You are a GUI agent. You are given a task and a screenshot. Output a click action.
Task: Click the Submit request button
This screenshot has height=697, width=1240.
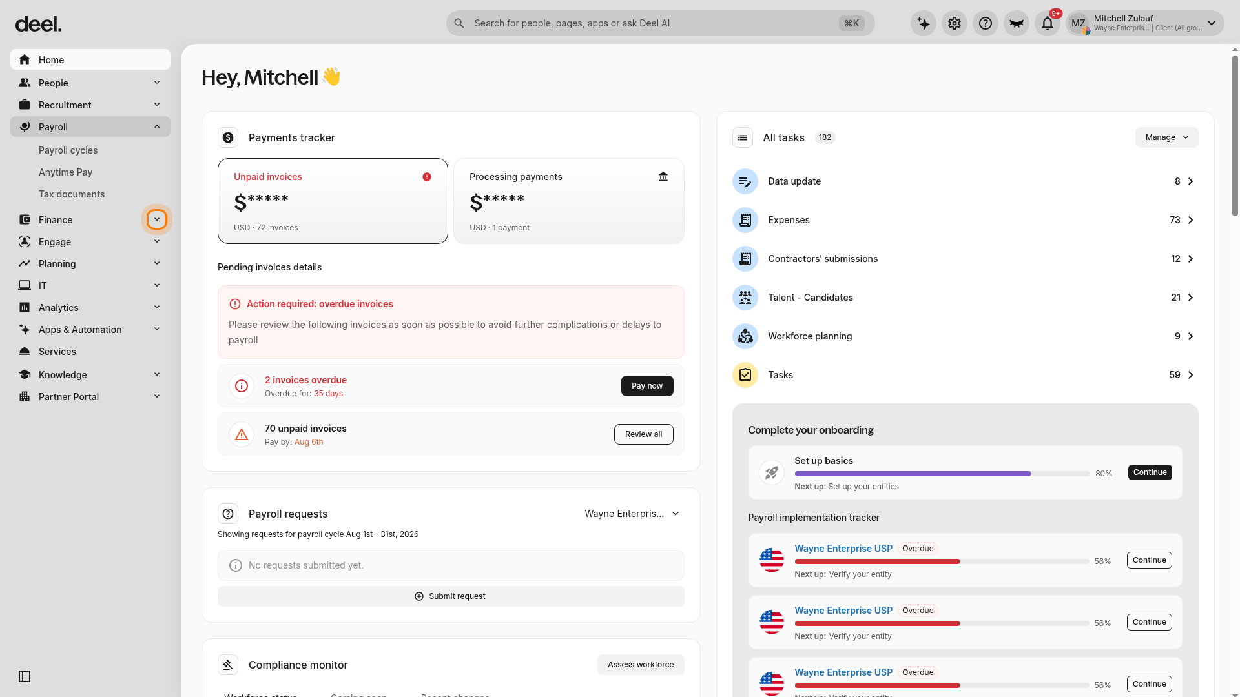(x=451, y=596)
